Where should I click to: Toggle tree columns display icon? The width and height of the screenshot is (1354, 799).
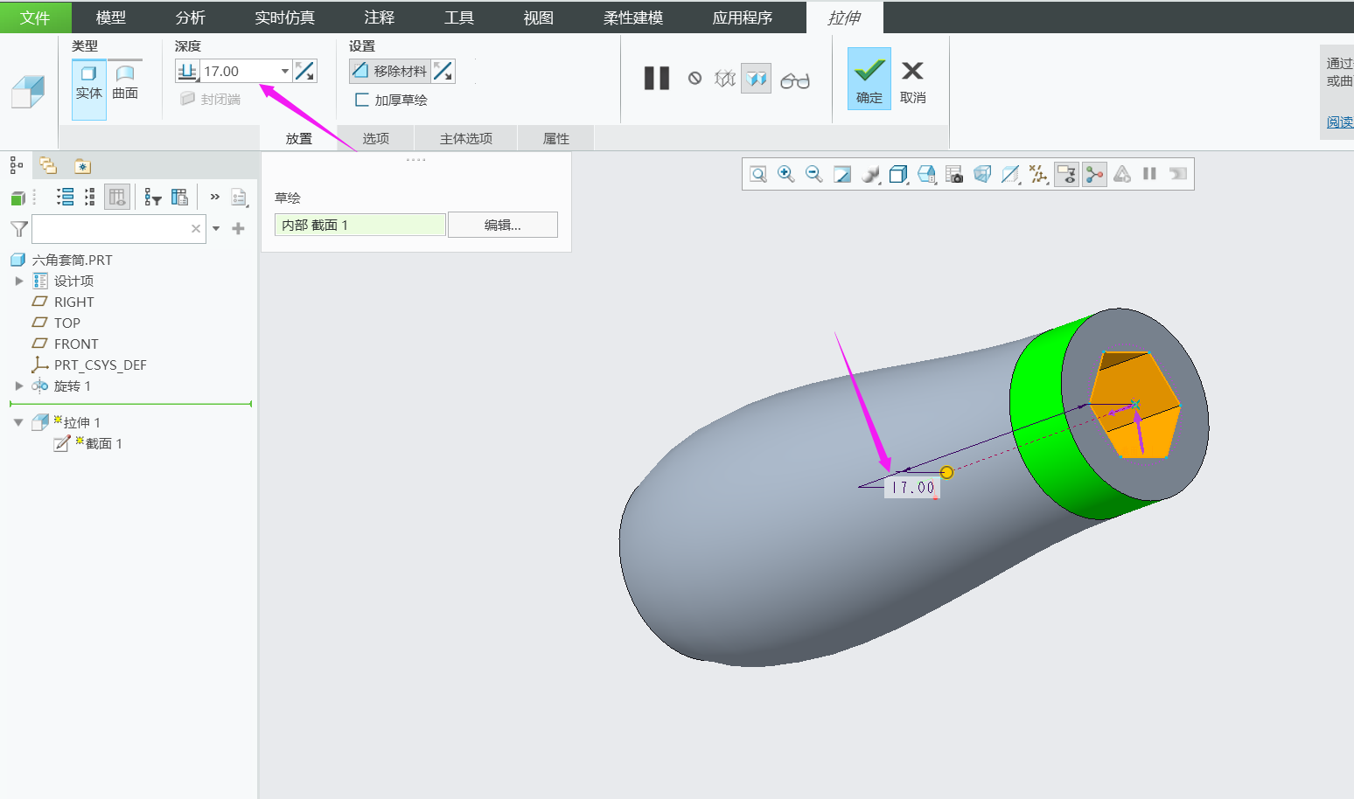(x=116, y=197)
